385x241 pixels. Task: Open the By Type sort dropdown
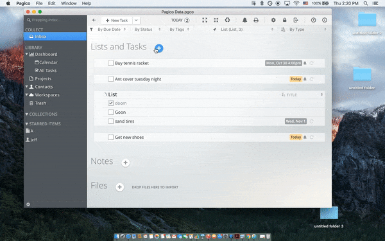click(308, 30)
